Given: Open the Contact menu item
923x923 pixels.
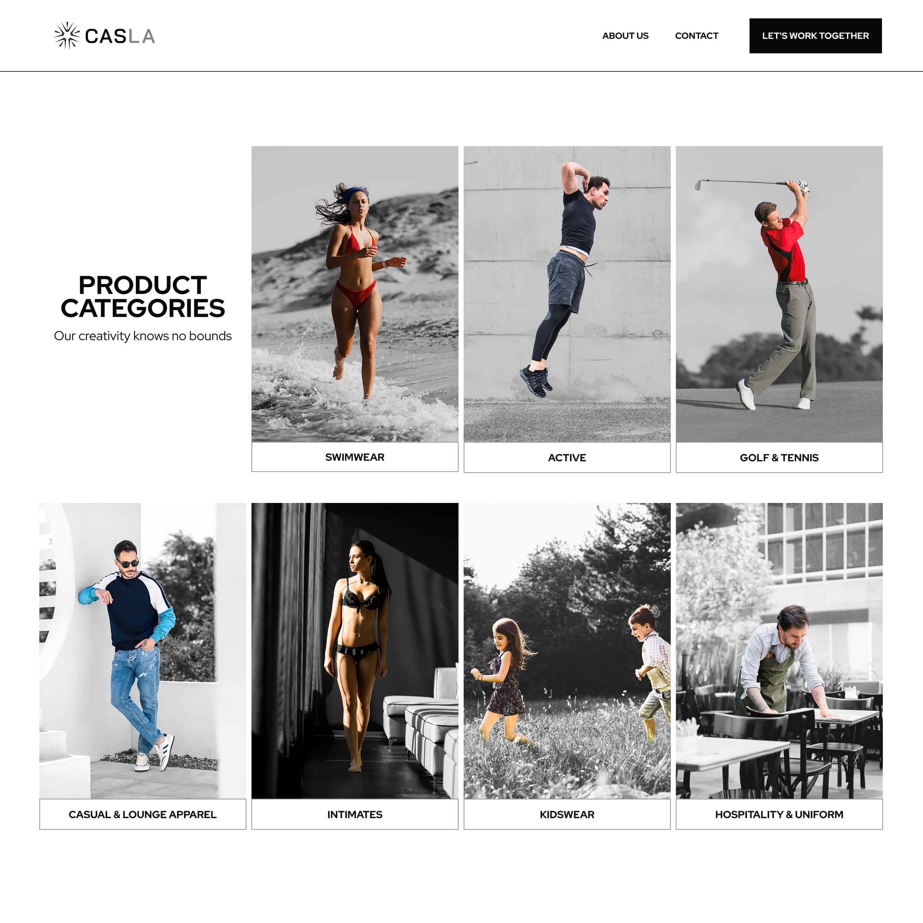Looking at the screenshot, I should tap(697, 36).
